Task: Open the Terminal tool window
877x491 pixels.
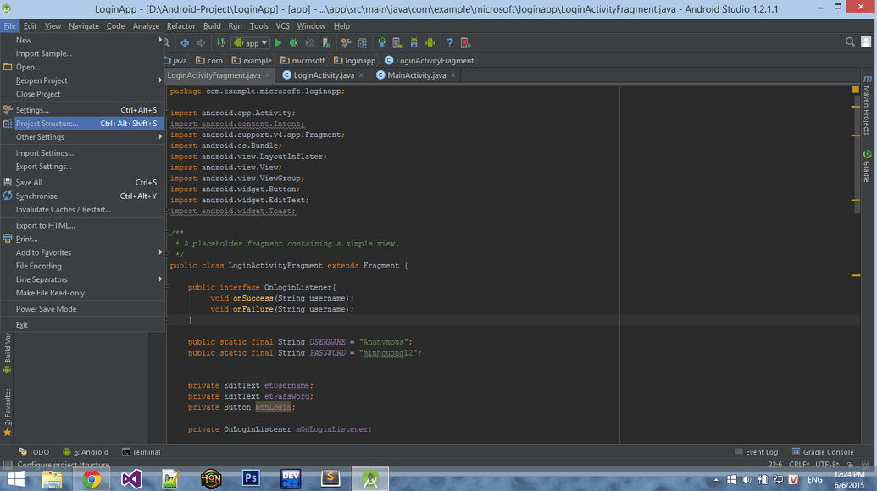Action: tap(141, 452)
